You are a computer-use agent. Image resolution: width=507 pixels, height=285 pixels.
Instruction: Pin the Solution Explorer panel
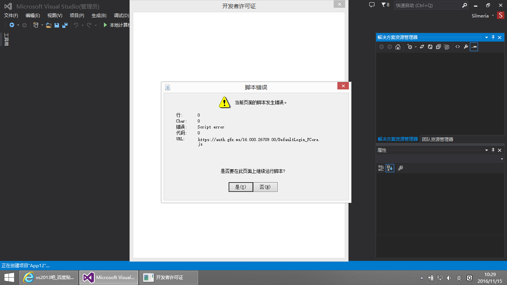(493, 37)
